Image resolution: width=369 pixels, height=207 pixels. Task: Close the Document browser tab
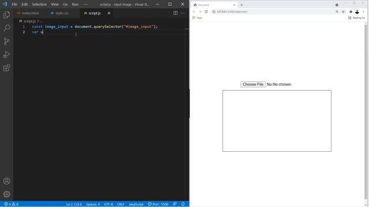pyautogui.click(x=234, y=5)
